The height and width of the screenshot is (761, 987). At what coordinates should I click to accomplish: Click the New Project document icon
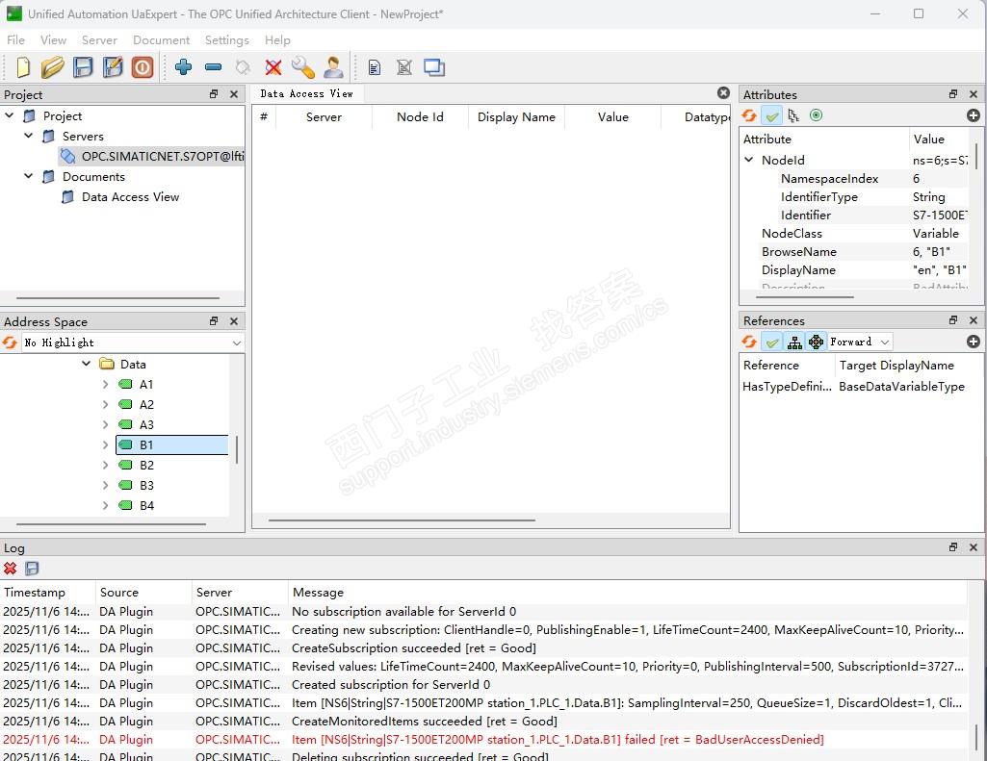23,67
